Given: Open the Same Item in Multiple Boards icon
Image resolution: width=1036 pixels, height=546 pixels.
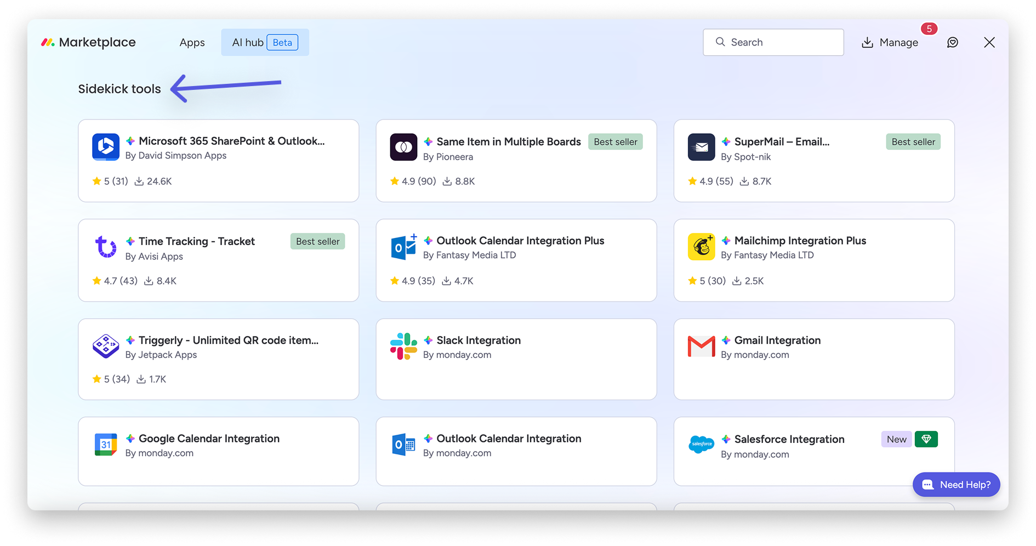Looking at the screenshot, I should pos(403,147).
